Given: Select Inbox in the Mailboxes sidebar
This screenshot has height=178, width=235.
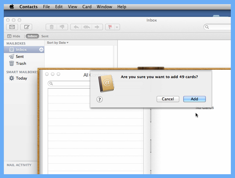Looking at the screenshot, I should point(24,50).
